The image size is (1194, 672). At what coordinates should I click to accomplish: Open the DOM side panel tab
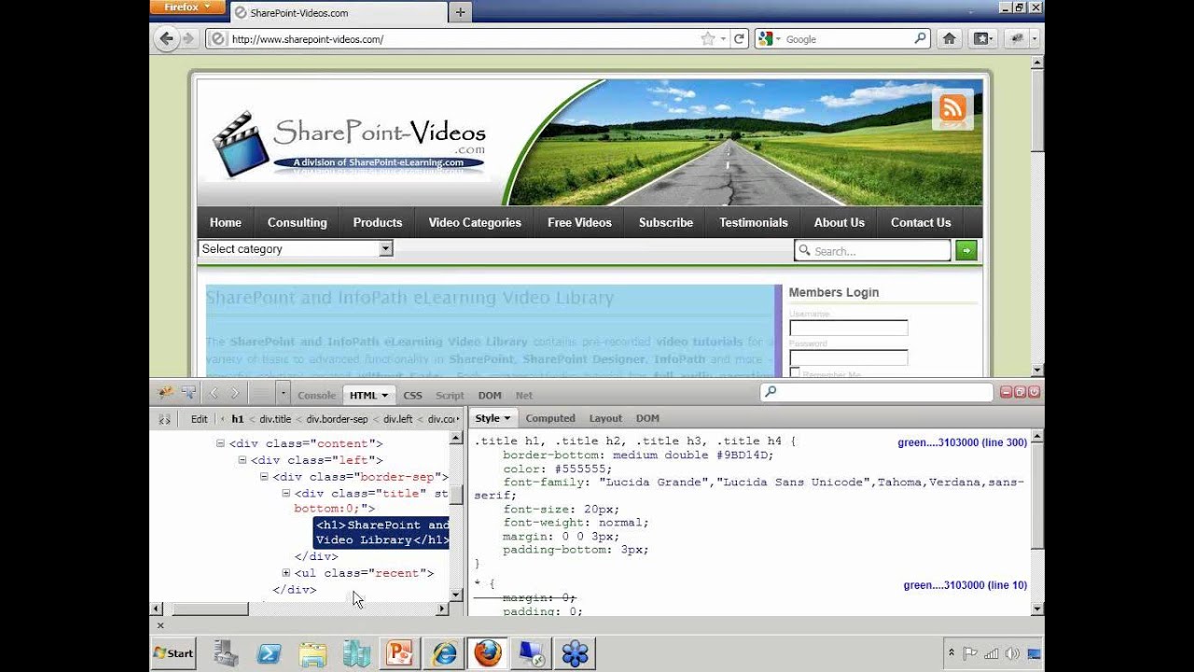click(647, 418)
